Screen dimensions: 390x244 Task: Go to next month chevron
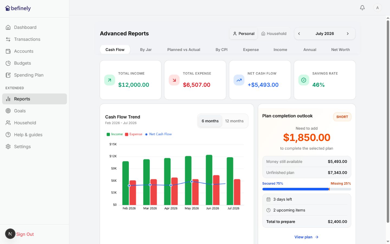348,34
